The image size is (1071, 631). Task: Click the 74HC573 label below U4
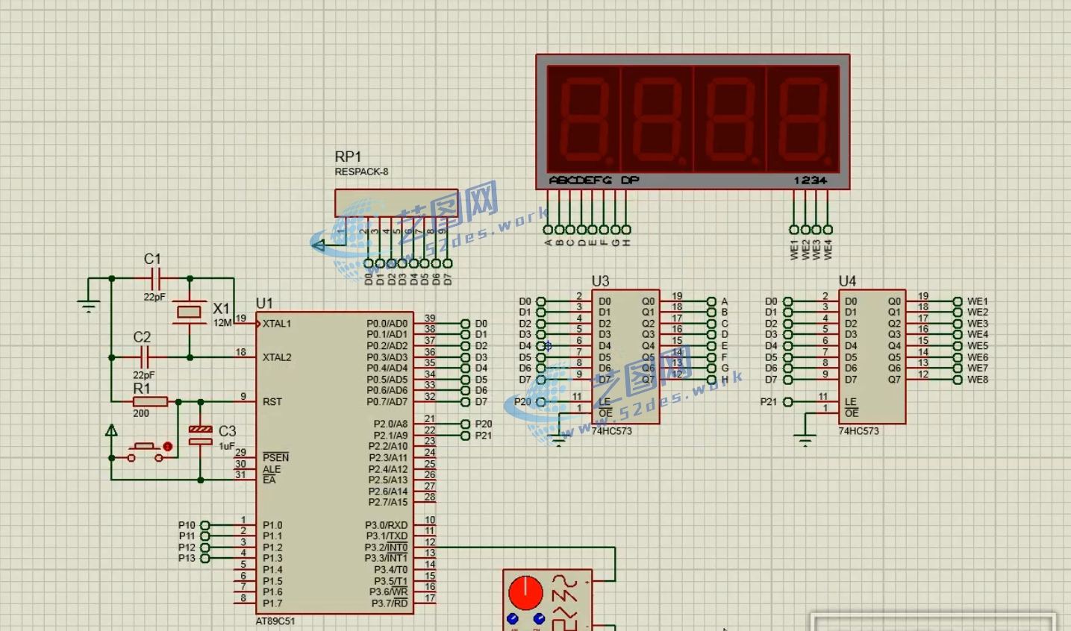858,431
